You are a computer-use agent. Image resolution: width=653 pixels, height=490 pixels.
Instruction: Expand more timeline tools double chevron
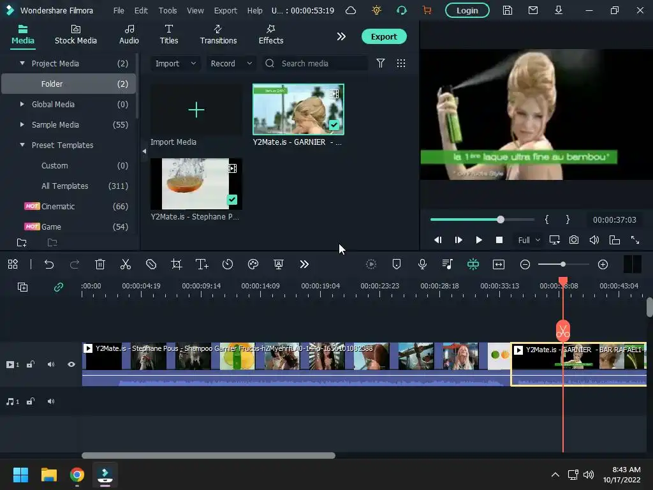click(304, 264)
